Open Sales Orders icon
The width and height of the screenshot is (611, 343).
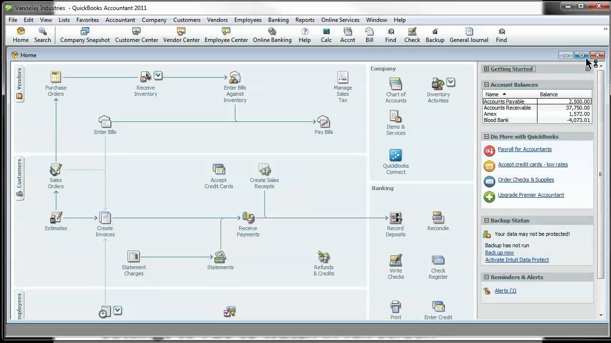tap(56, 170)
